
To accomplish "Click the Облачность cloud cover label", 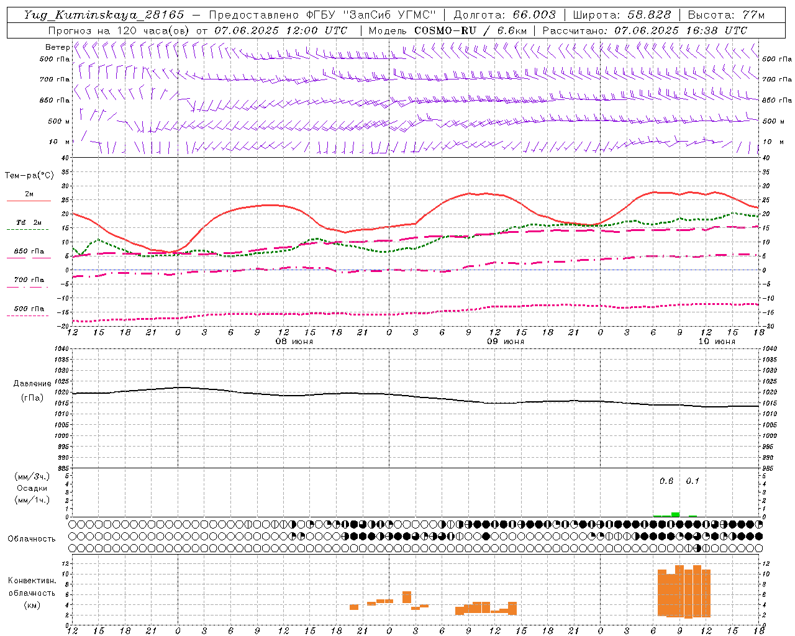I will pyautogui.click(x=32, y=538).
